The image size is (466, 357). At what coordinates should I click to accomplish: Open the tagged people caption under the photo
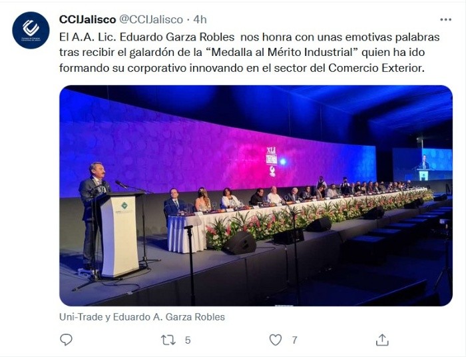[142, 317]
